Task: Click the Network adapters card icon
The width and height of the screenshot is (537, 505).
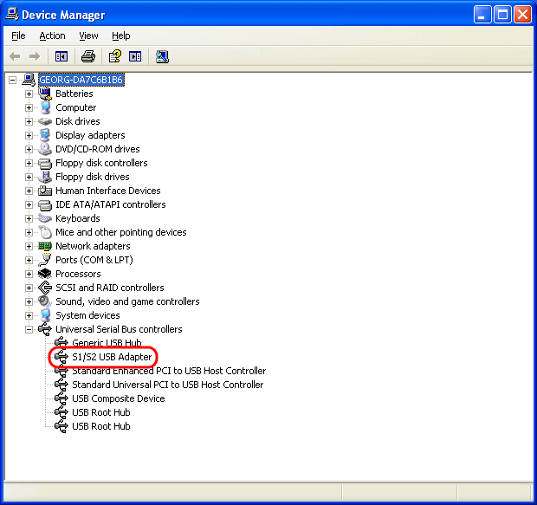Action: (45, 246)
